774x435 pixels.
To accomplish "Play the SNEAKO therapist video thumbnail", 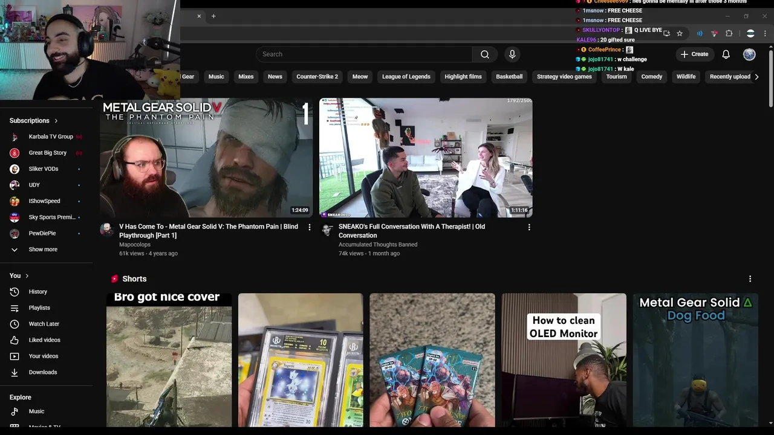I will (426, 158).
